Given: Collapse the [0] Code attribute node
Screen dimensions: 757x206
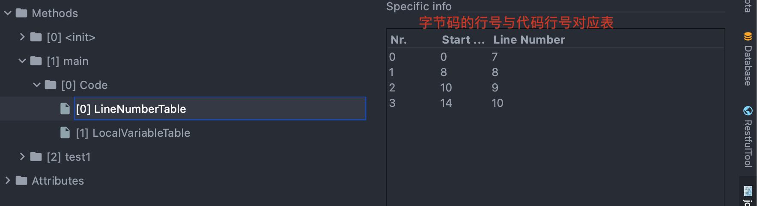Looking at the screenshot, I should [x=37, y=85].
